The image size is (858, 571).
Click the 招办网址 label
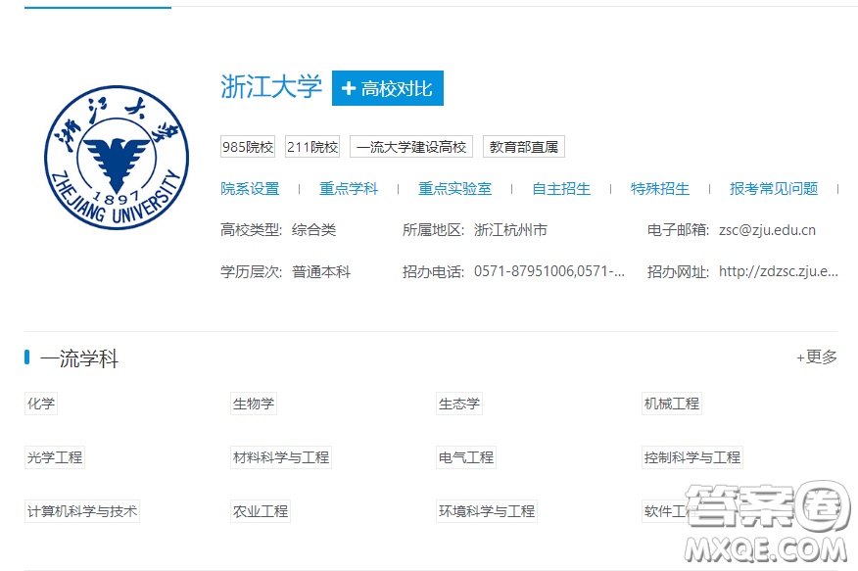678,272
